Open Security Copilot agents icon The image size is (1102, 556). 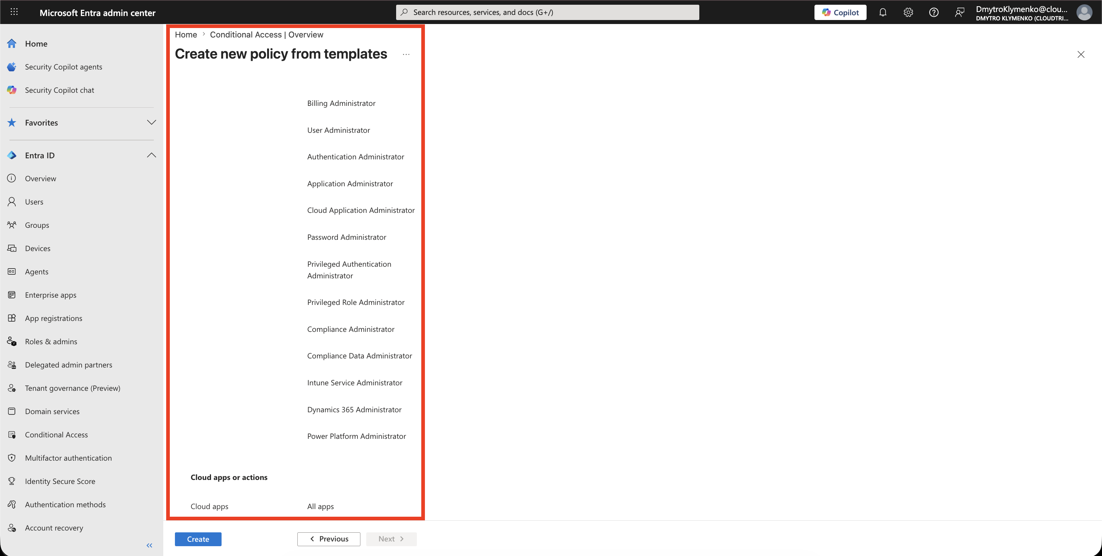12,67
